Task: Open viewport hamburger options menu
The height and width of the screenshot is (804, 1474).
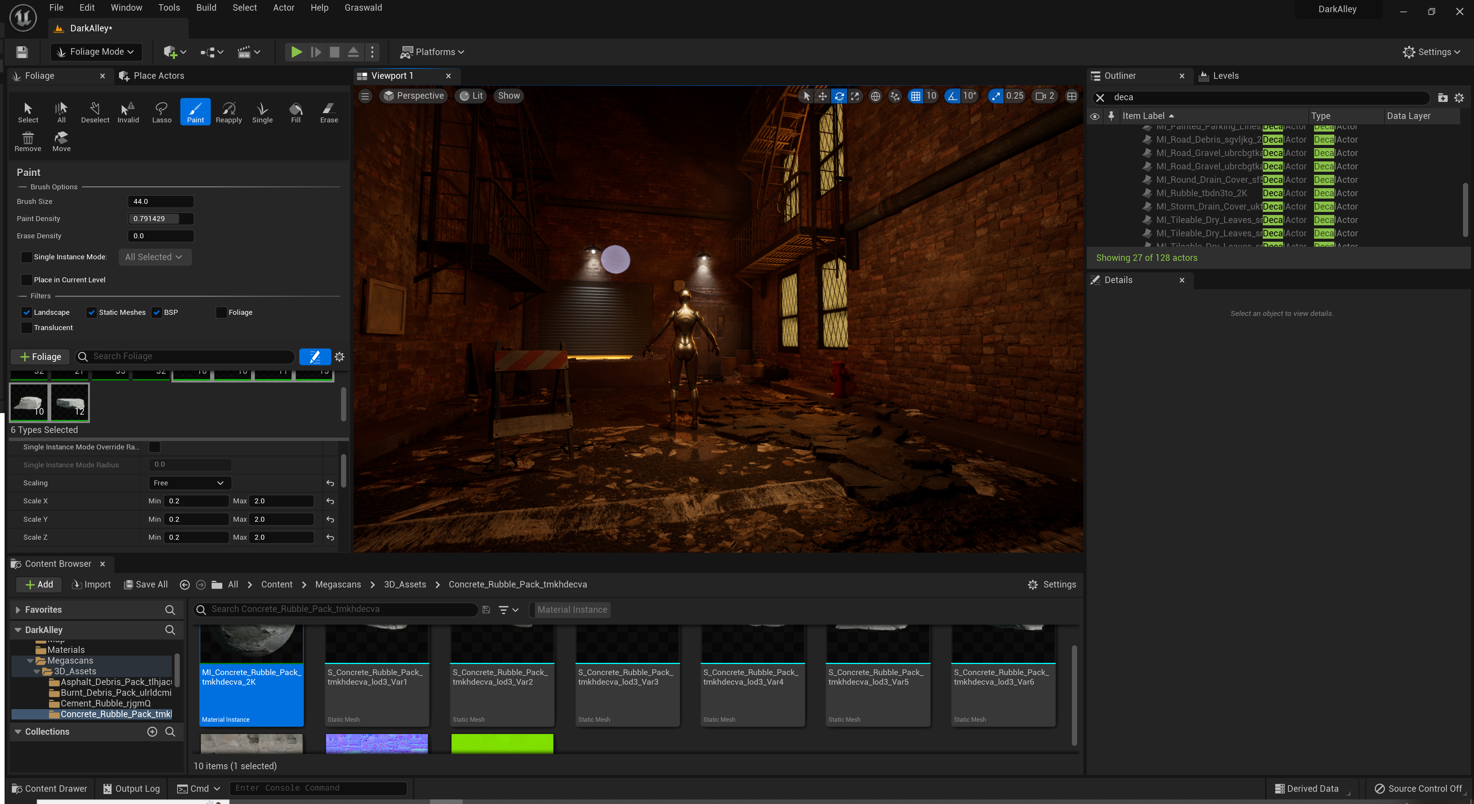Action: pyautogui.click(x=365, y=96)
